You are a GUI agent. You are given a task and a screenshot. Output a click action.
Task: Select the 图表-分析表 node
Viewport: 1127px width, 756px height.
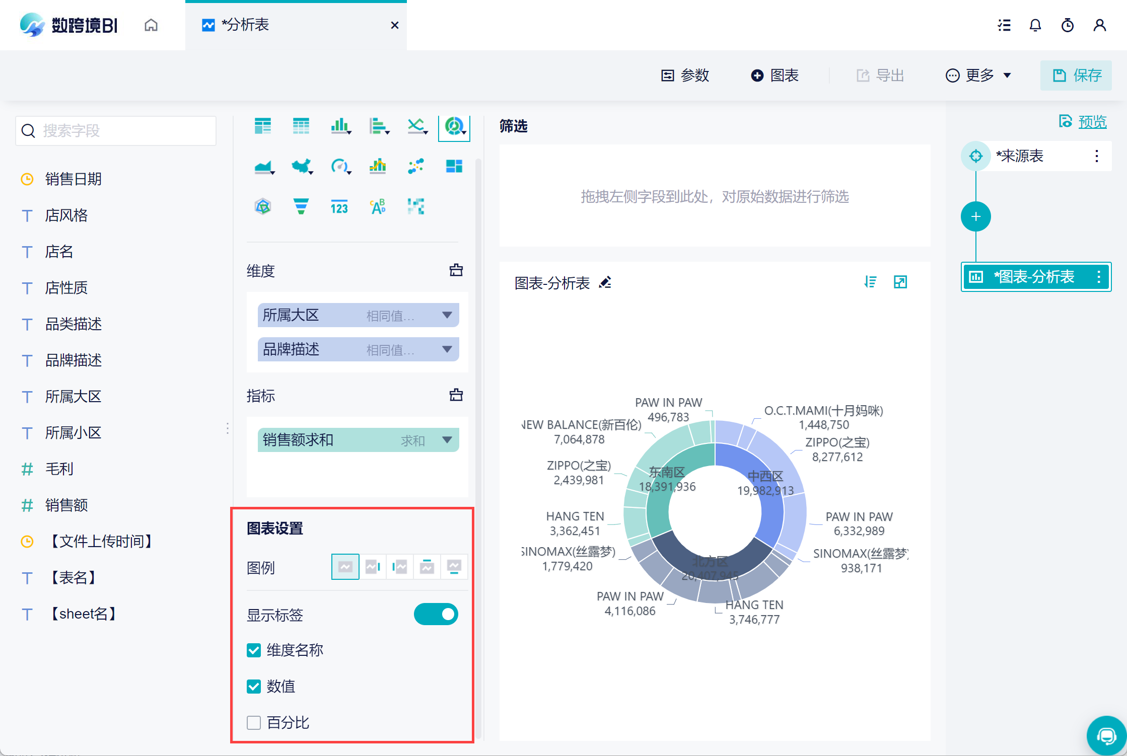pos(1034,277)
